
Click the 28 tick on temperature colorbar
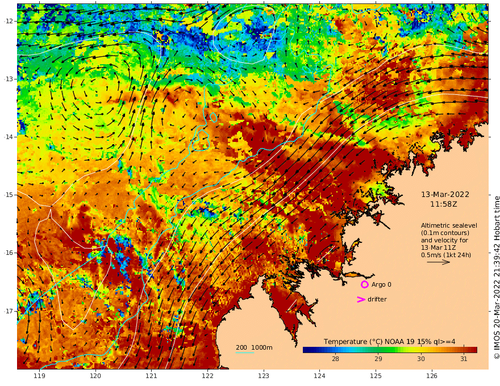coord(335,359)
